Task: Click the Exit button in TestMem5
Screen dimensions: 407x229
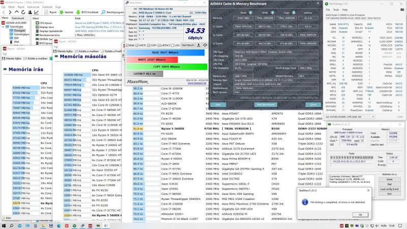Action: coord(389,194)
